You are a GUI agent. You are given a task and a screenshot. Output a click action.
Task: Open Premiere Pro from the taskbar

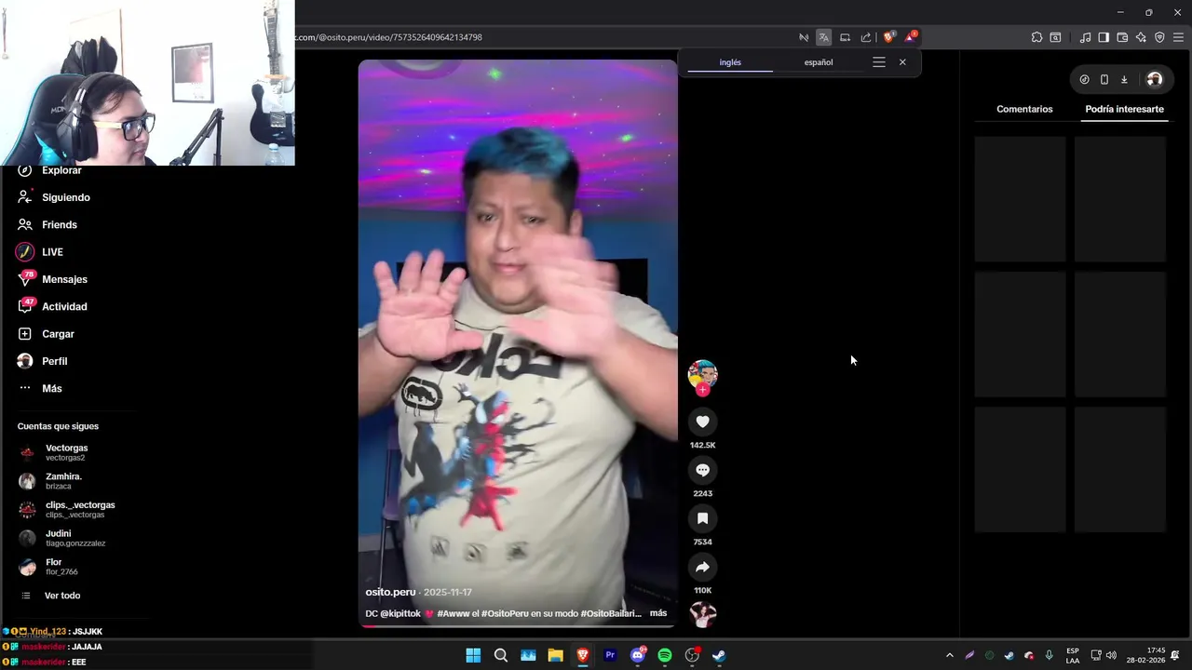coord(610,655)
